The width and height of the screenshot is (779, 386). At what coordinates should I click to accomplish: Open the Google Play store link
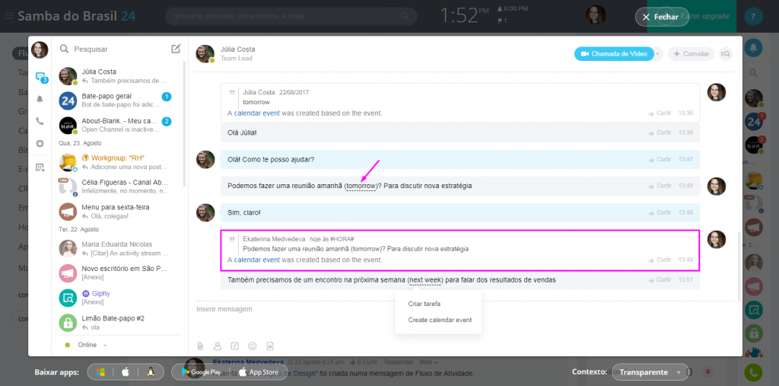tap(201, 372)
